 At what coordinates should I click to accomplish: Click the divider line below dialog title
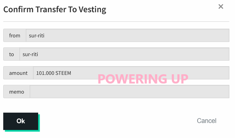pyautogui.click(x=116, y=21)
